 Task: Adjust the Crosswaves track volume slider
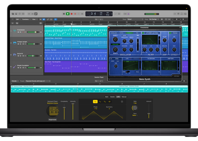click(33, 32)
